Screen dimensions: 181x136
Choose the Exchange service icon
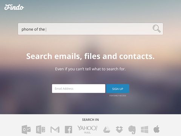(x=40, y=130)
